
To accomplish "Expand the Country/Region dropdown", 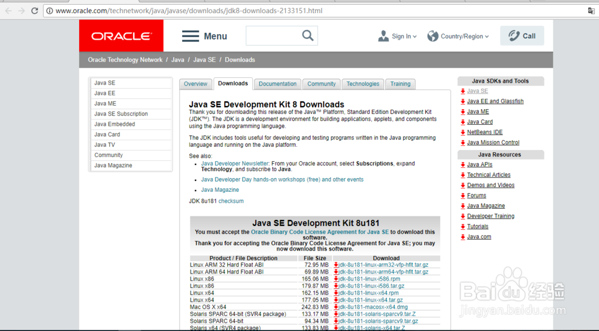I will pos(486,37).
